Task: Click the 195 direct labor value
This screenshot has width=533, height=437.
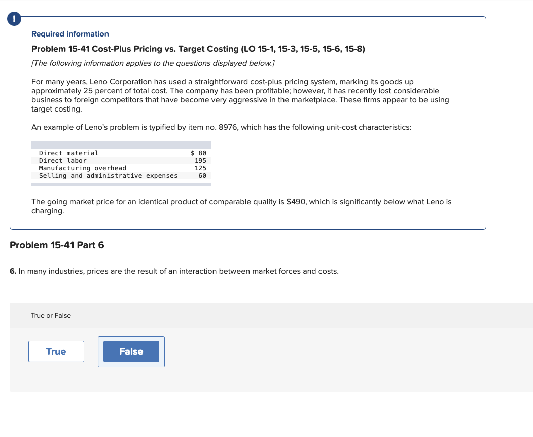Action: 200,160
